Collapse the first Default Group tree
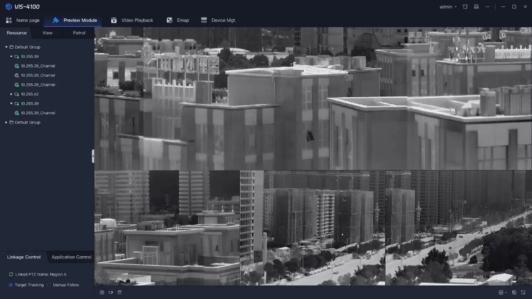532x299 pixels. (6, 47)
